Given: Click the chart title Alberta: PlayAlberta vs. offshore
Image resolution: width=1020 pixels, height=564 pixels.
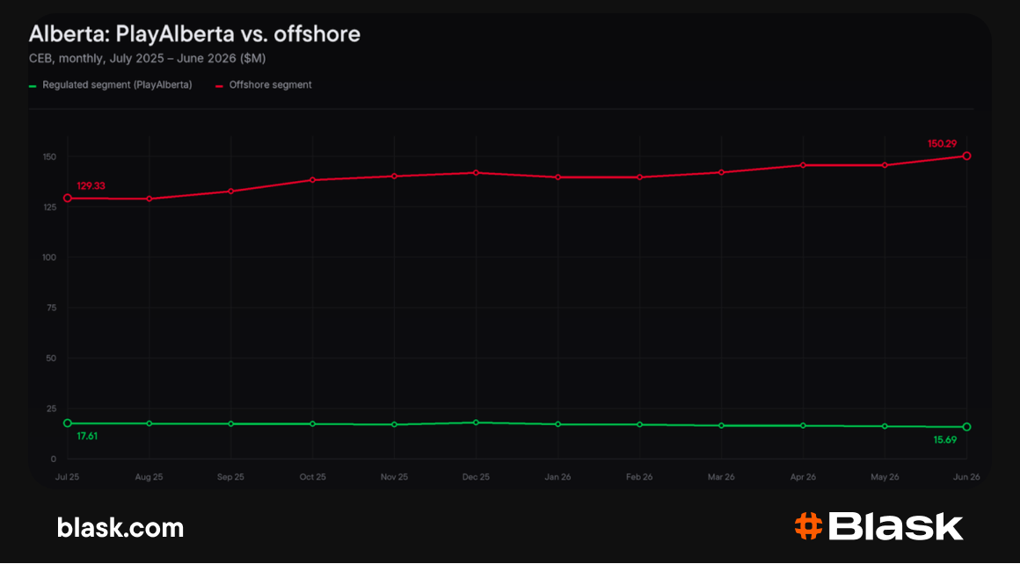Looking at the screenshot, I should 194,34.
